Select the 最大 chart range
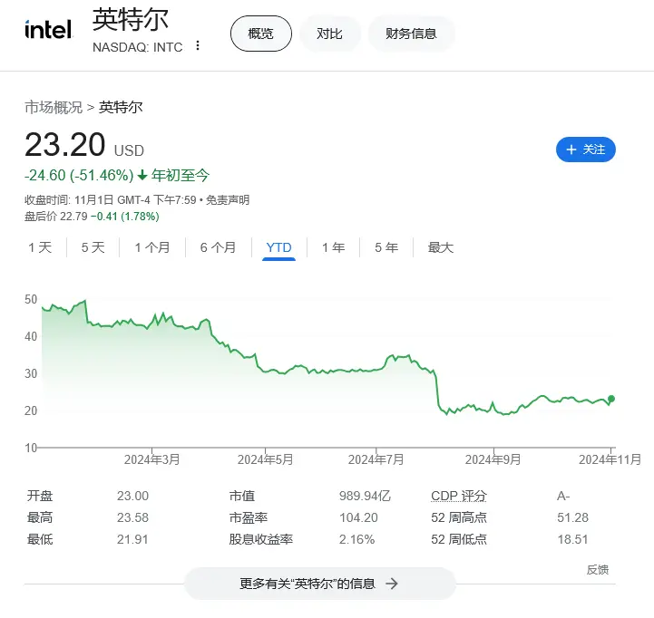Screen dimensions: 654x618 point(441,247)
